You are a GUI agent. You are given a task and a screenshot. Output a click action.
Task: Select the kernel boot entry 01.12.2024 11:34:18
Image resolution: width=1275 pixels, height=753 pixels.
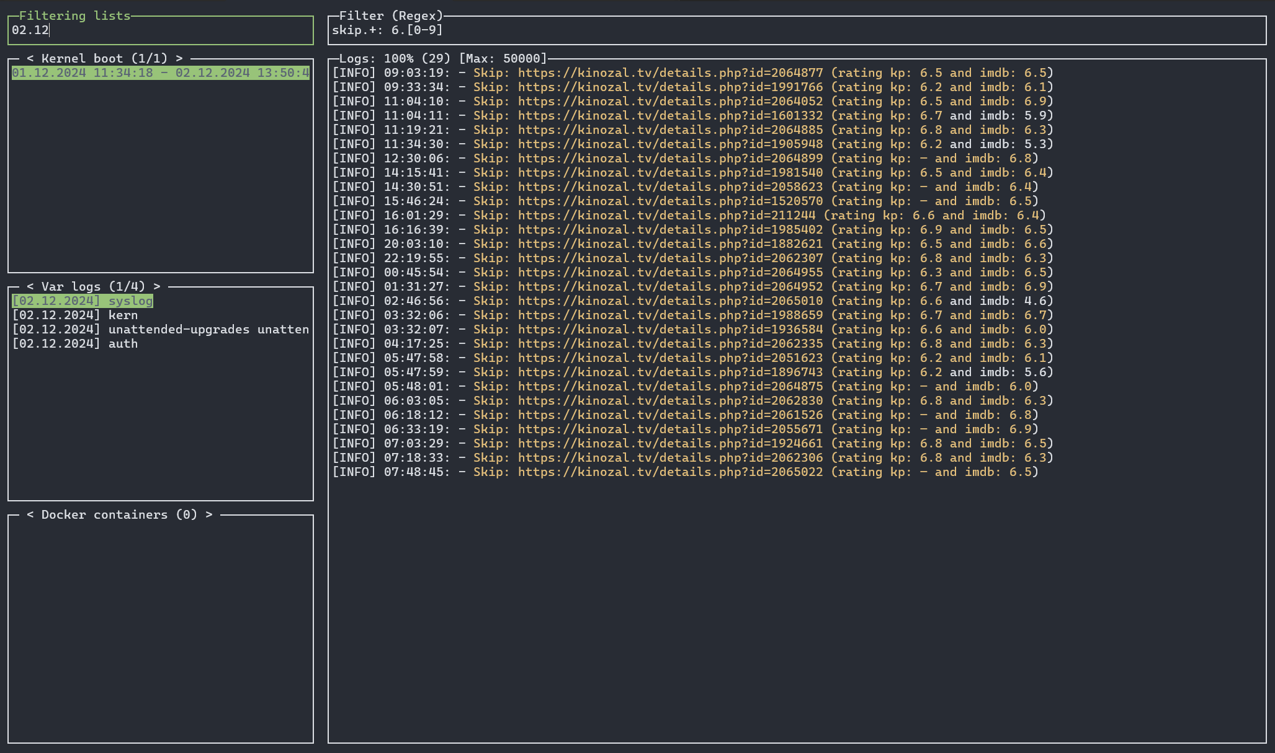point(161,73)
